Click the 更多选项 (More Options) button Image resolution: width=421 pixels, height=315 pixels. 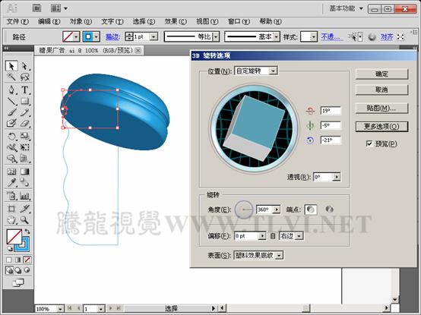tap(381, 127)
